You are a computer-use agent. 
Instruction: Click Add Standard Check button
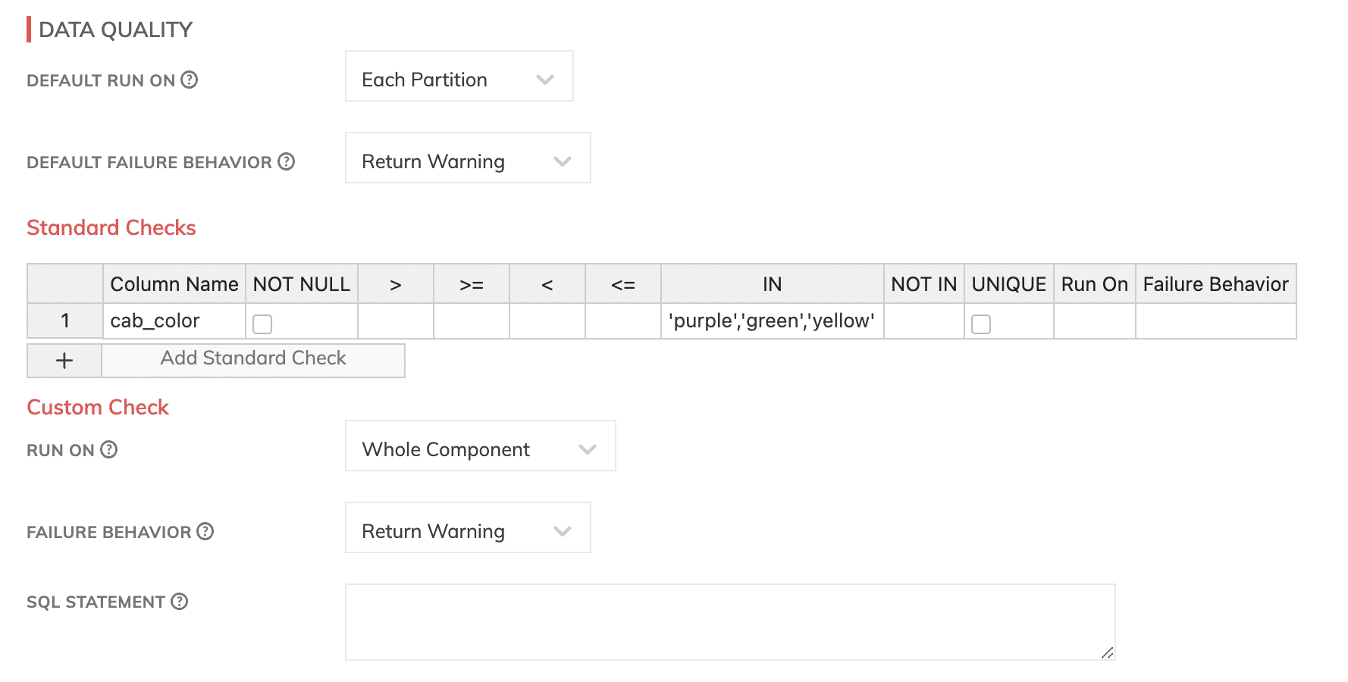coord(253,358)
